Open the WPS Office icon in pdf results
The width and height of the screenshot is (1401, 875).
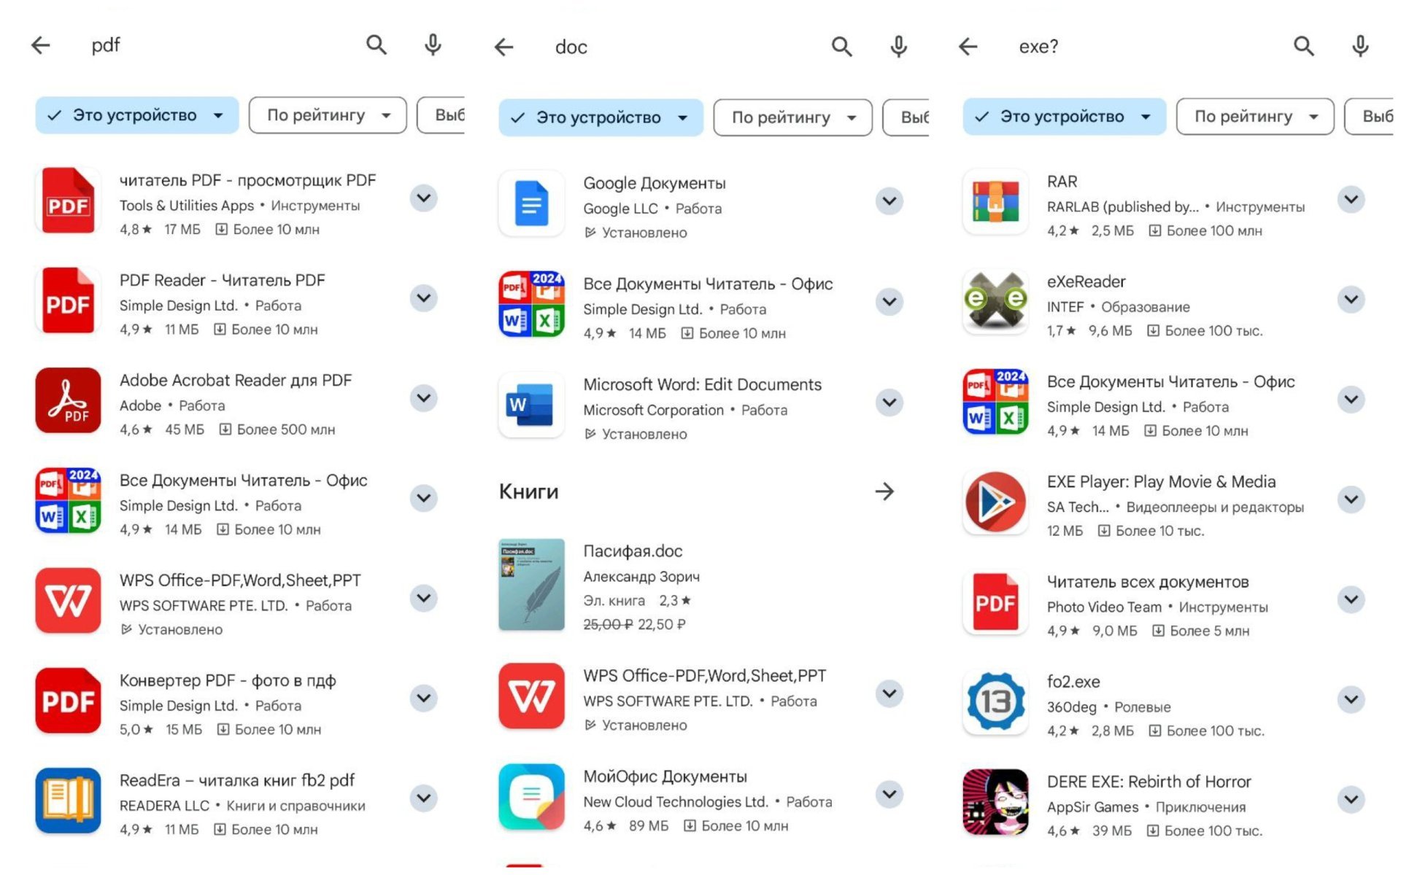(x=68, y=601)
